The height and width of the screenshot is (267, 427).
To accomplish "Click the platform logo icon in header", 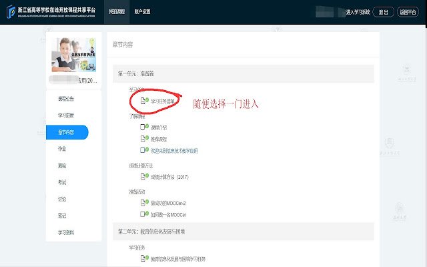I will (11, 12).
